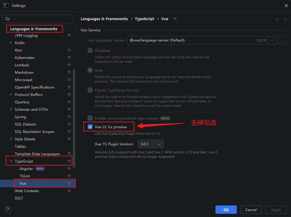Screen dimensions: 291x217
Task: Click the forward navigation arrow
Action: 285,19
